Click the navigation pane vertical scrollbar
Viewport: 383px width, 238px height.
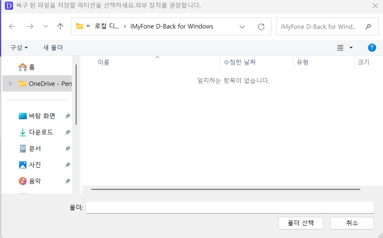(76, 94)
